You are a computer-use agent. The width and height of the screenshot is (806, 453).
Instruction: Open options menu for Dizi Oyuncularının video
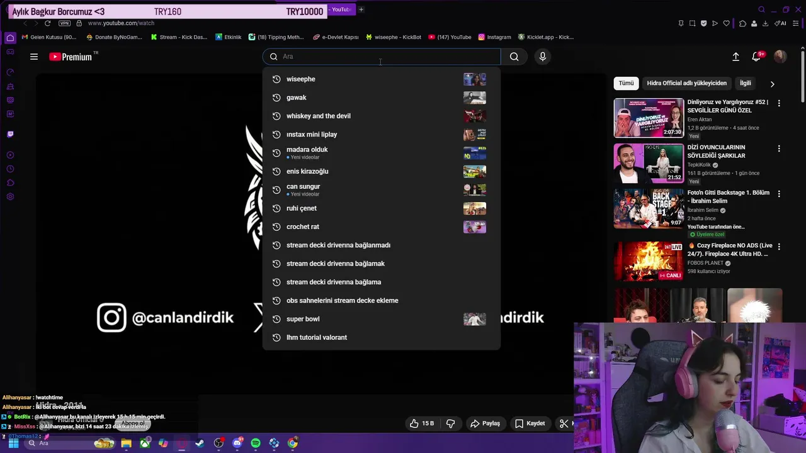779,148
